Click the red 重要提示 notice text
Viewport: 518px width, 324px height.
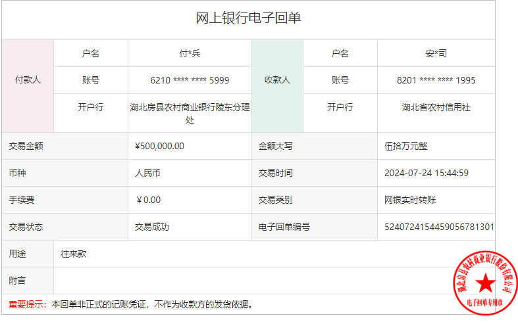tap(26, 304)
